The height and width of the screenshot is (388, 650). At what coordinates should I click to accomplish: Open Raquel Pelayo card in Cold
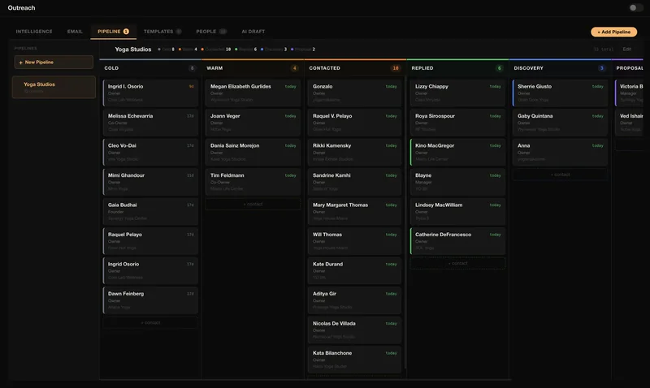(x=150, y=241)
